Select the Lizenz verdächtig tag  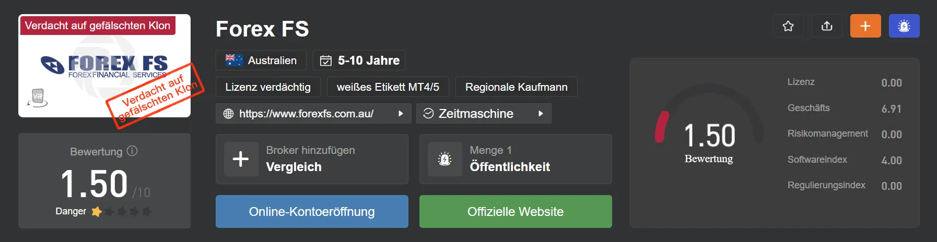tap(268, 87)
